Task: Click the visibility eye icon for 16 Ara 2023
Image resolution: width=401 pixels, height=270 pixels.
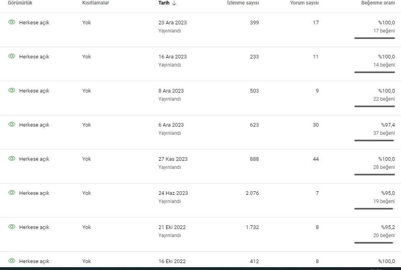Action: point(12,56)
